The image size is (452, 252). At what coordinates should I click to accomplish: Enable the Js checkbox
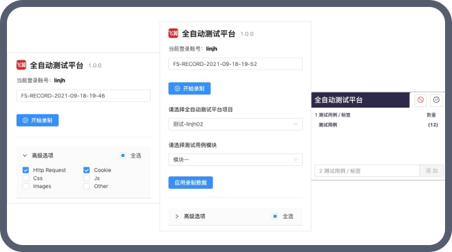(x=87, y=178)
